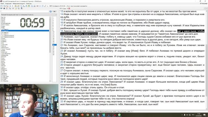This screenshot has height=117, width=208.
Task: Select the book Исход in the list
Action: [3, 19]
